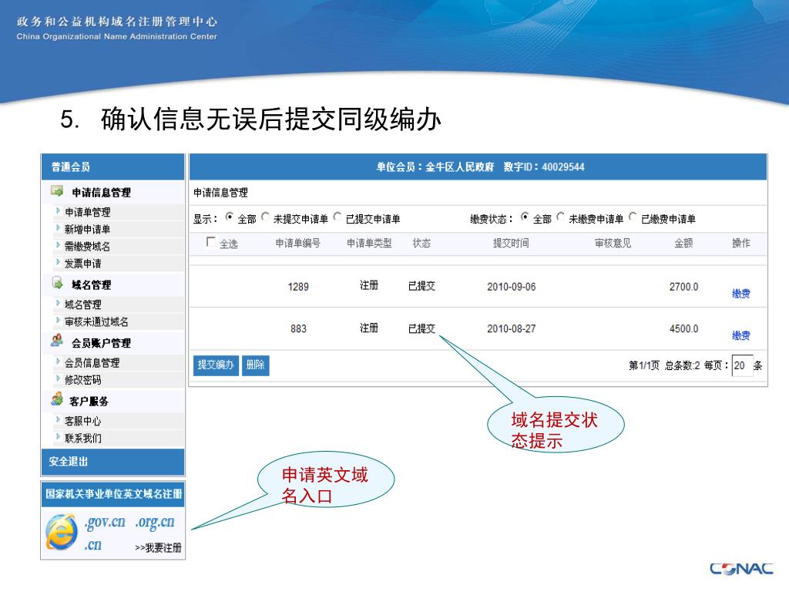Click the 申请信息管理 section icon
Image resolution: width=789 pixels, height=592 pixels.
pyautogui.click(x=57, y=191)
